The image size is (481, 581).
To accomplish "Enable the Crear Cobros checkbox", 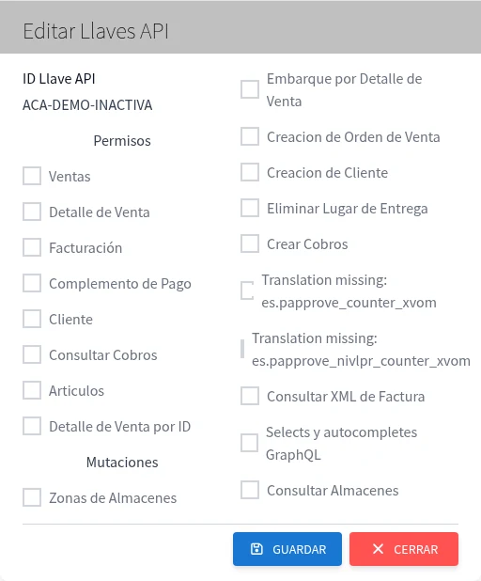I will 250,243.
